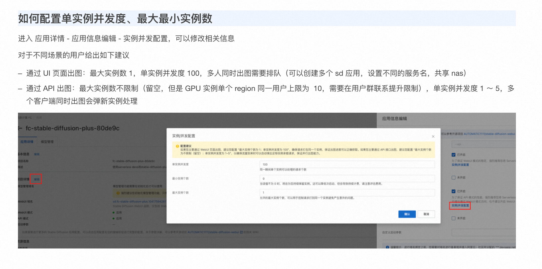Untick 已开启 checkbox above WebUI 模式 stability note
This screenshot has height=269, width=542.
point(454,155)
